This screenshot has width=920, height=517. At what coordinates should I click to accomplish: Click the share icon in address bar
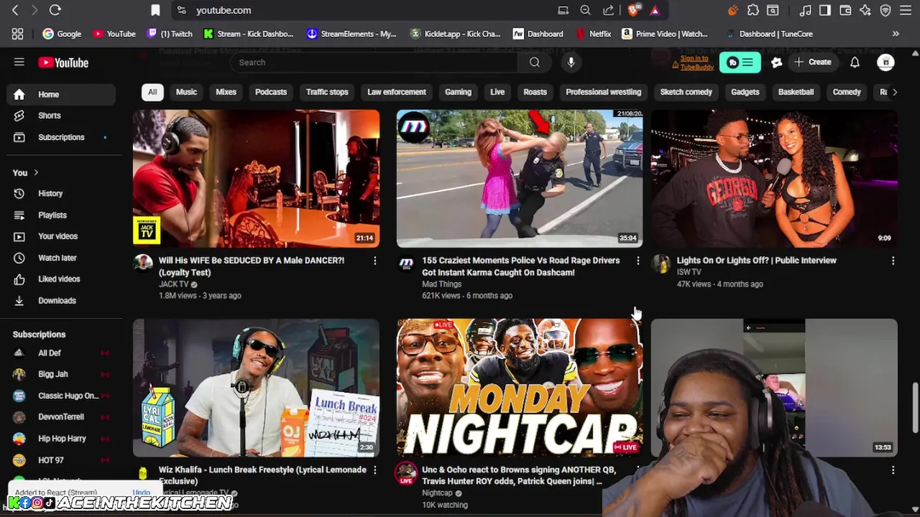pos(609,10)
